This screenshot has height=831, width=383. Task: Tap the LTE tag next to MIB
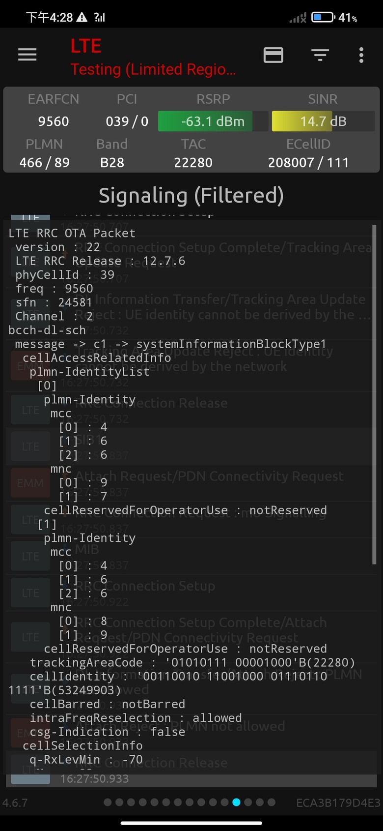(30, 557)
